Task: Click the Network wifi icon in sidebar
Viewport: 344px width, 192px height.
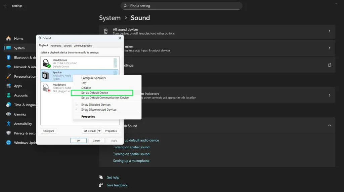Action: point(8,67)
